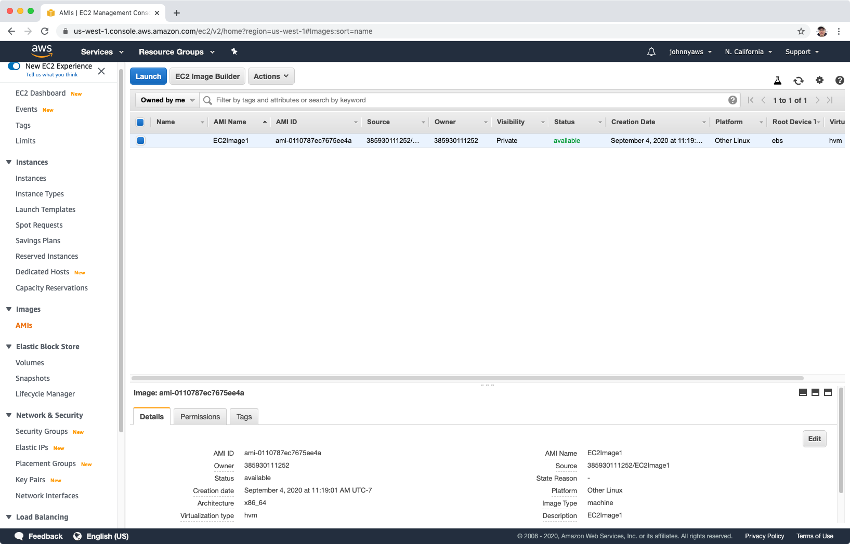Open the Privacy Policy link
850x544 pixels.
(764, 536)
